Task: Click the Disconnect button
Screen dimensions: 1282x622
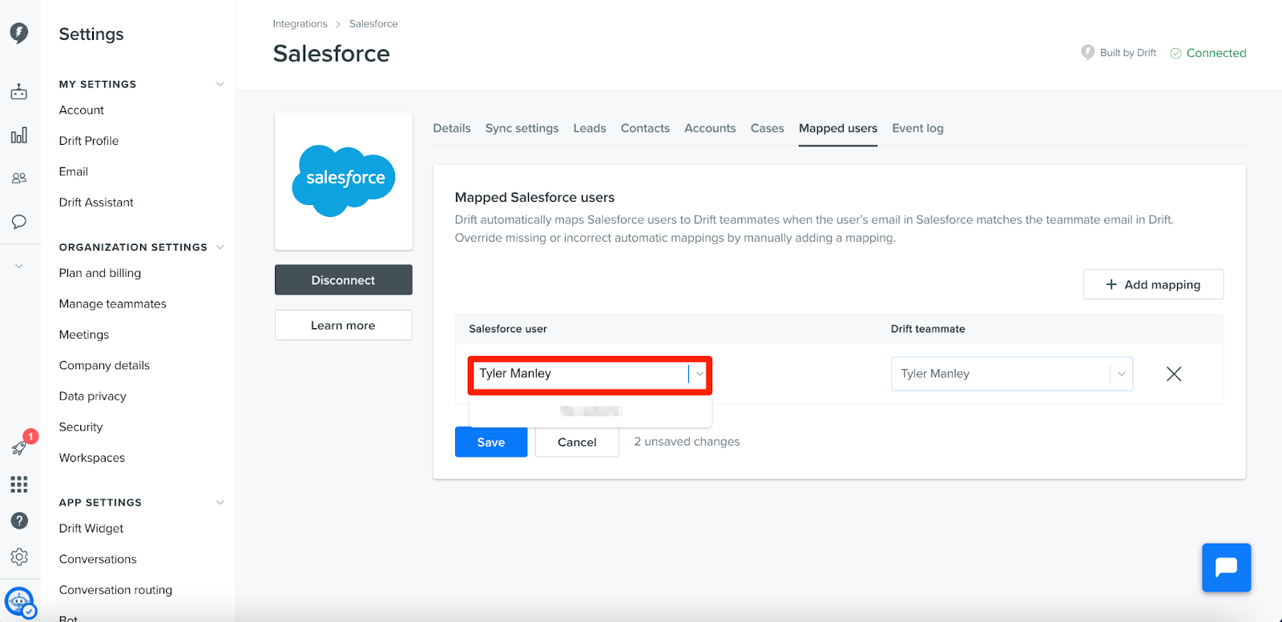Action: click(x=343, y=280)
